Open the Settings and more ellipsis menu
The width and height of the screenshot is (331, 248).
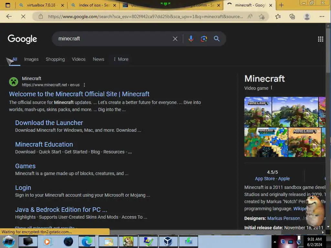tap(322, 16)
